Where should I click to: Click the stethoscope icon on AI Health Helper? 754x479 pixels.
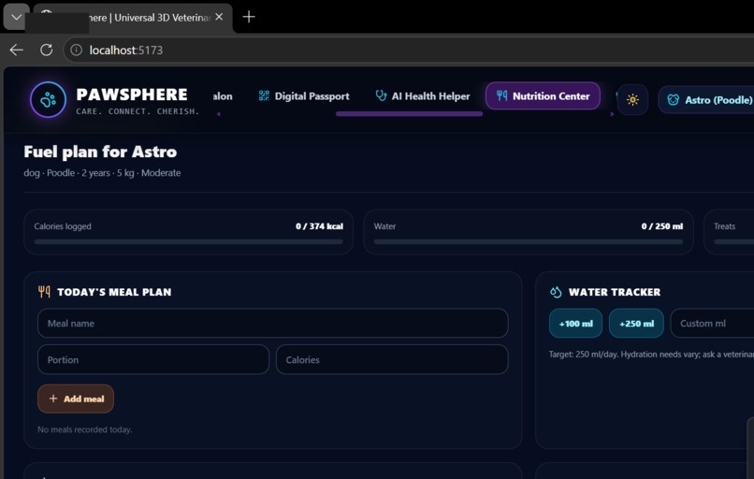point(381,95)
